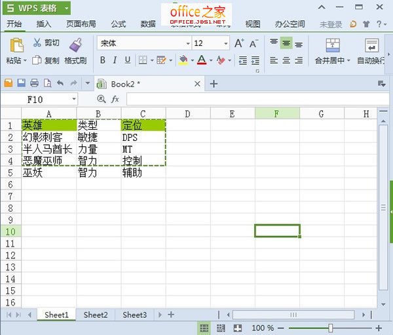Switch to the Sheet2 worksheet tab
393x335 pixels.
tap(96, 315)
